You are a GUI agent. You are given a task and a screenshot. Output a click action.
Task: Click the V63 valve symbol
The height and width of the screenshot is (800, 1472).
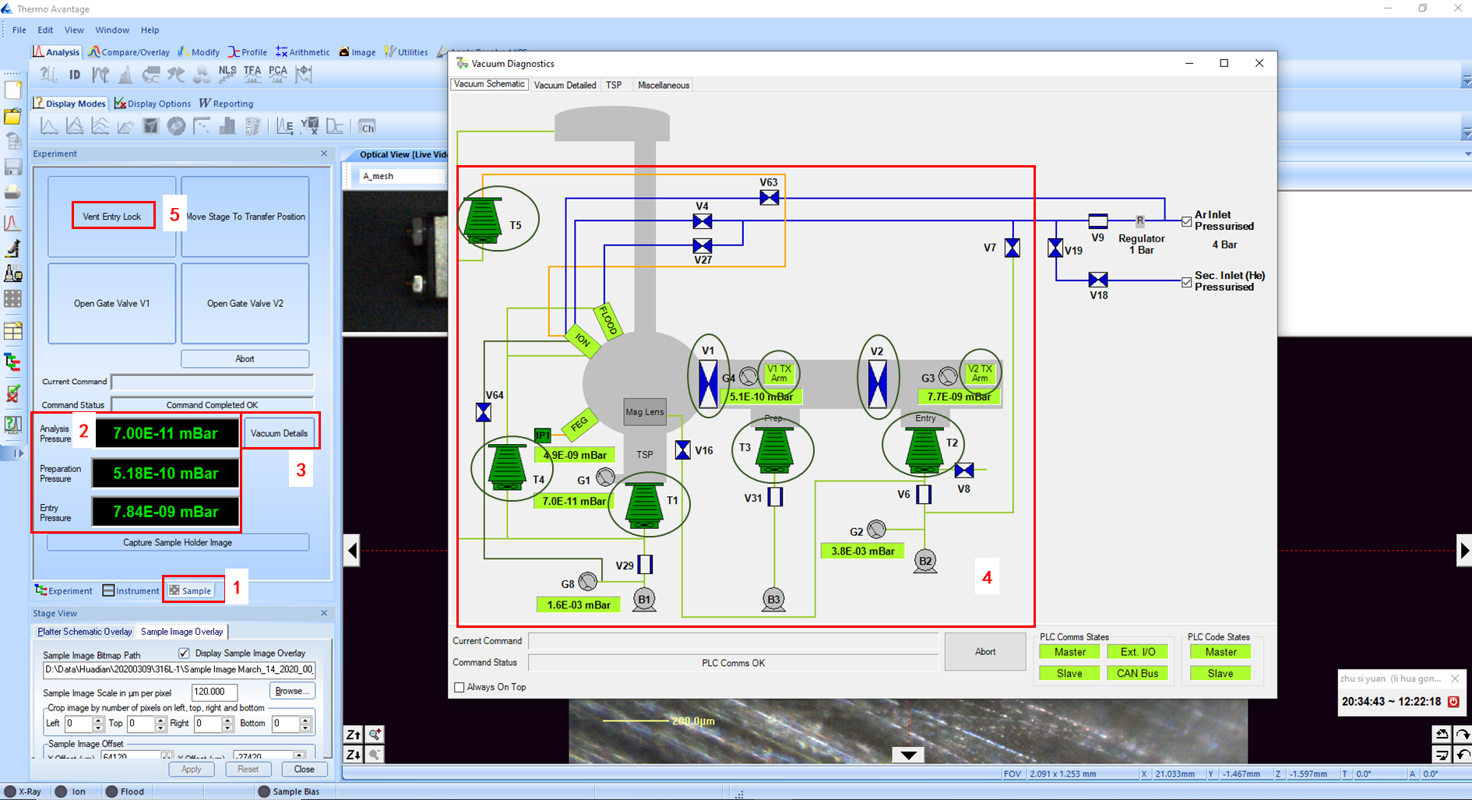click(769, 198)
